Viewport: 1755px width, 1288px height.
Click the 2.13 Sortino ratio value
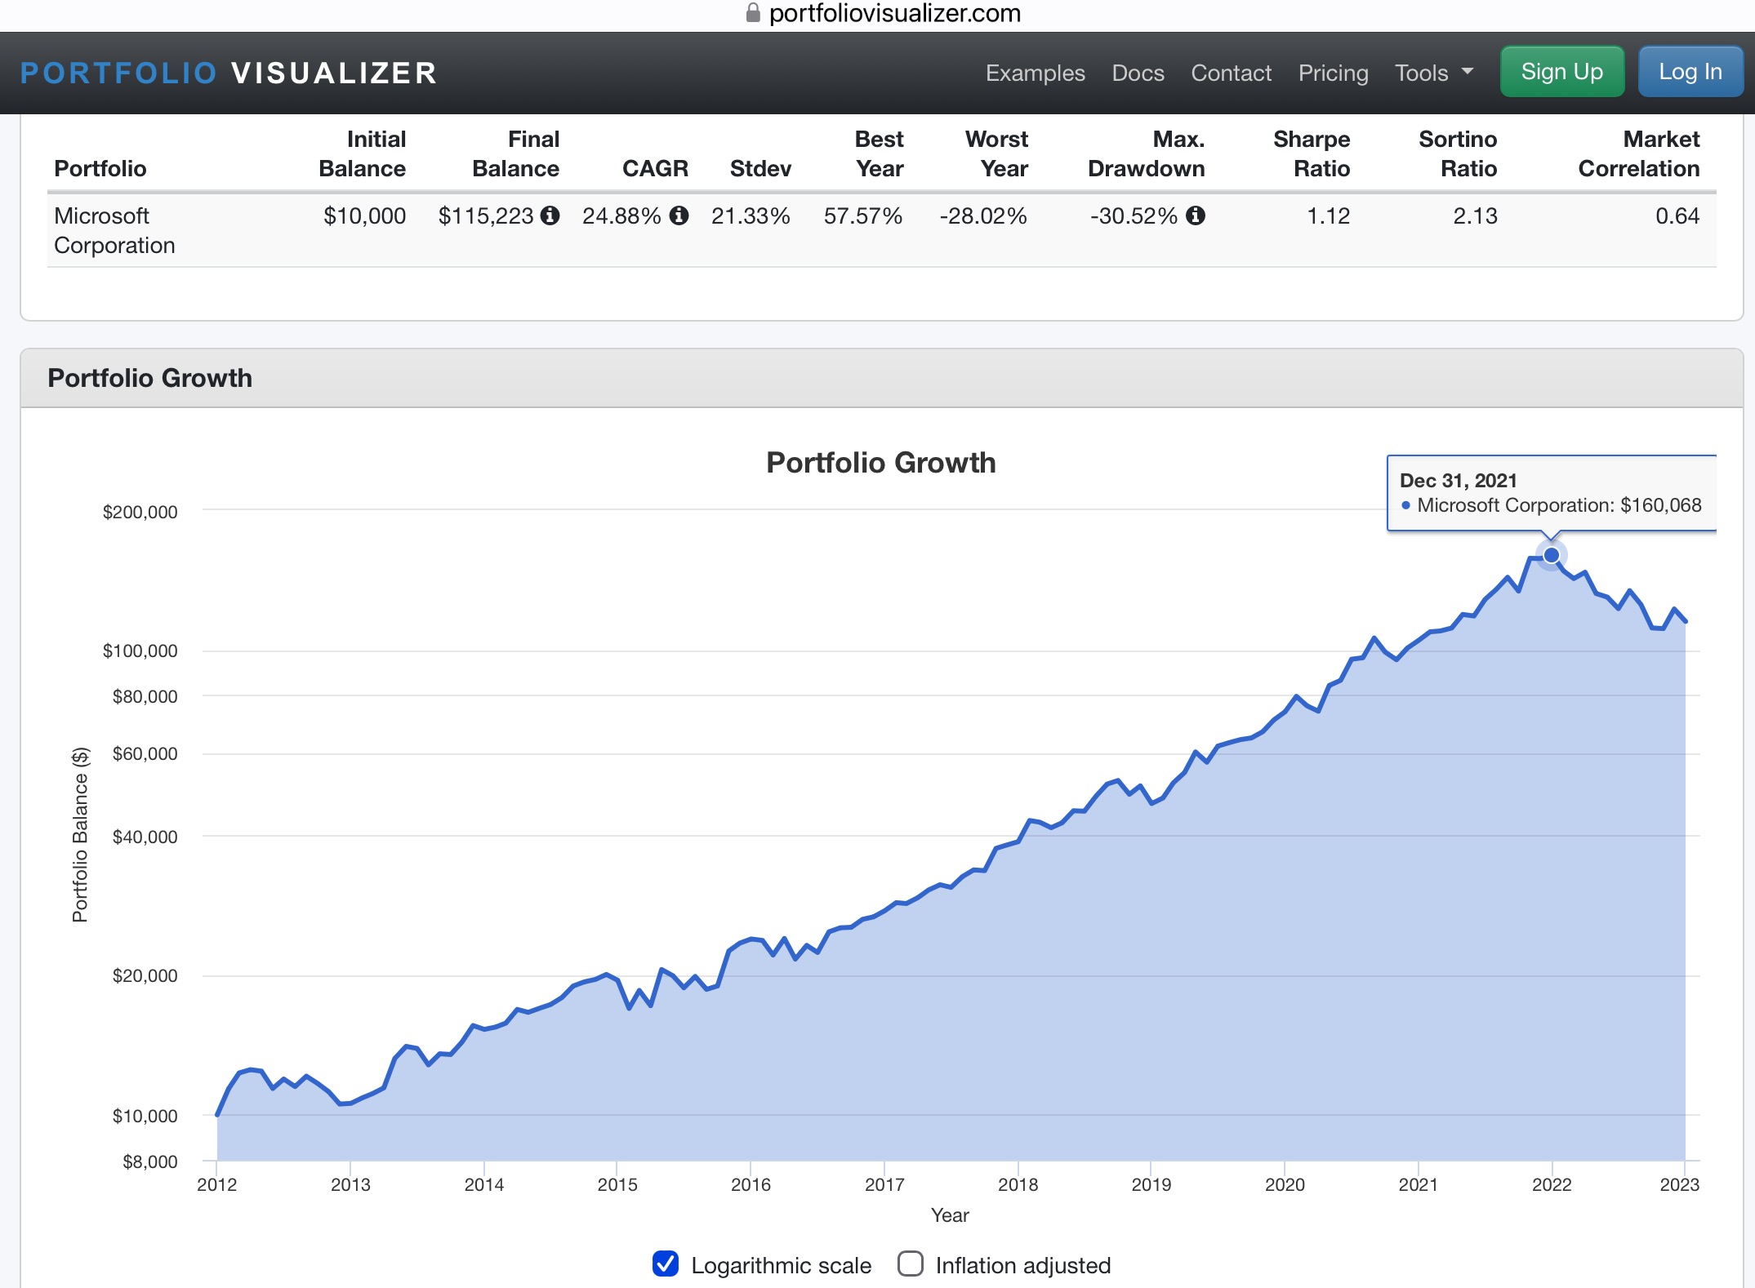[1475, 215]
